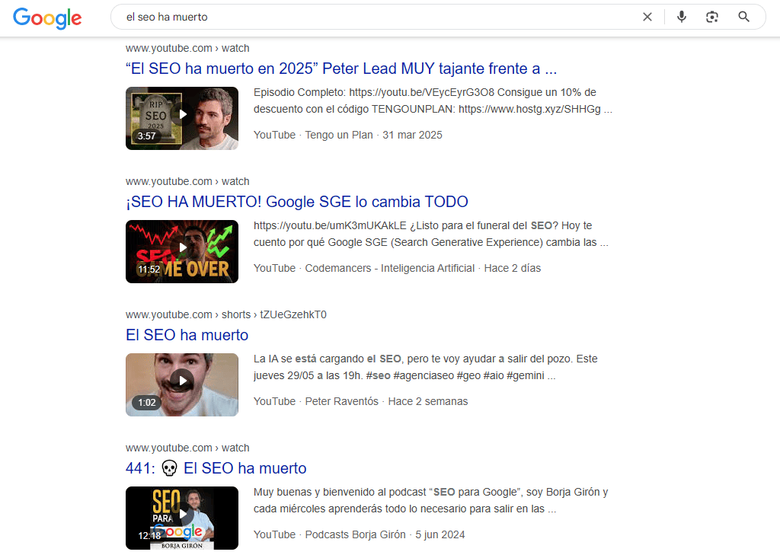Viewport: 780px width, 555px height.
Task: Click the snippet mentioning 'Google SGE (Search Generative Experience)'
Action: (x=431, y=234)
